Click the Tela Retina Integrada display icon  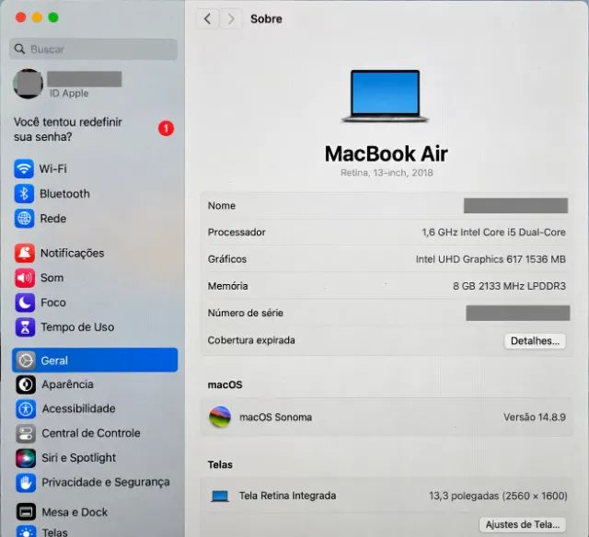pos(220,497)
